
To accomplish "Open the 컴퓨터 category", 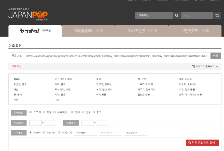I will point(17,79).
